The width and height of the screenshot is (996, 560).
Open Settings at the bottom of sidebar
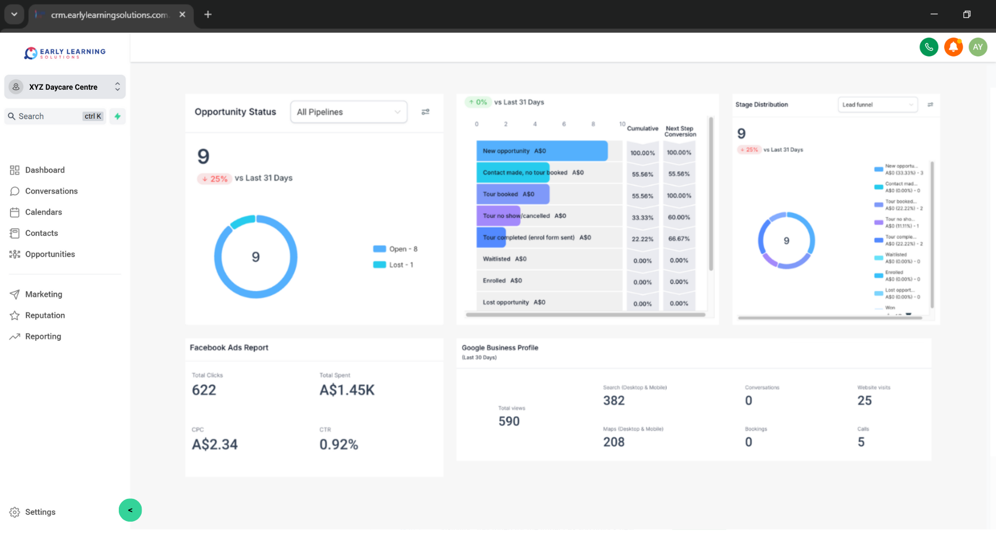pyautogui.click(x=40, y=512)
